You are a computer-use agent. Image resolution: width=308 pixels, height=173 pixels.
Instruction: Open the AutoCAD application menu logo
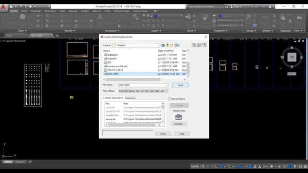point(3,8)
